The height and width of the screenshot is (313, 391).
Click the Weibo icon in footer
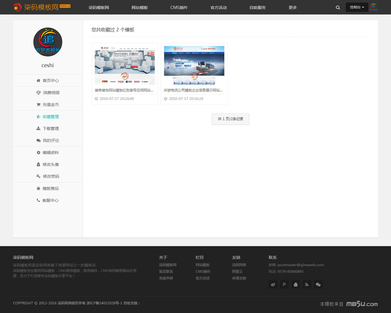click(273, 285)
